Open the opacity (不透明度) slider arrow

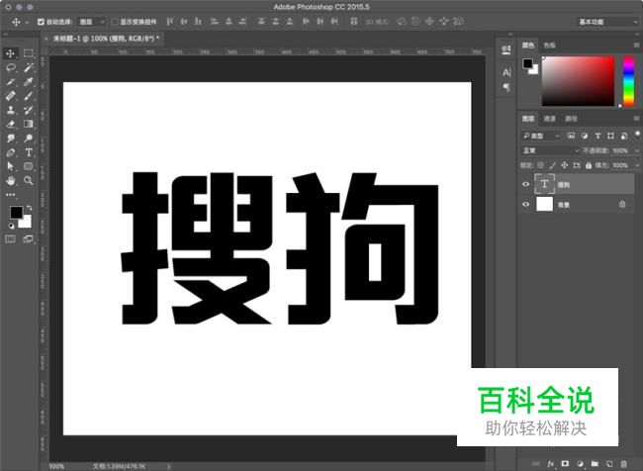tap(636, 150)
